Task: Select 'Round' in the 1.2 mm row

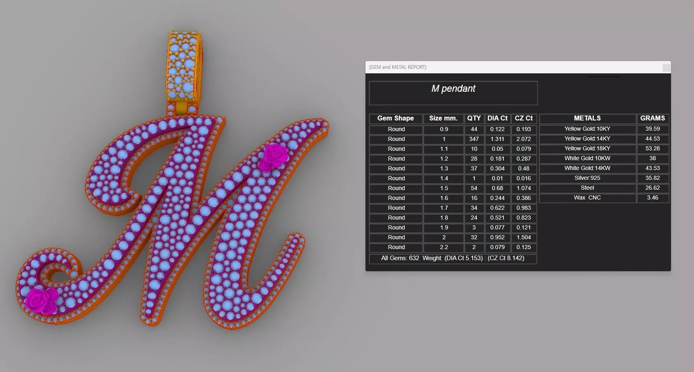Action: tap(396, 159)
